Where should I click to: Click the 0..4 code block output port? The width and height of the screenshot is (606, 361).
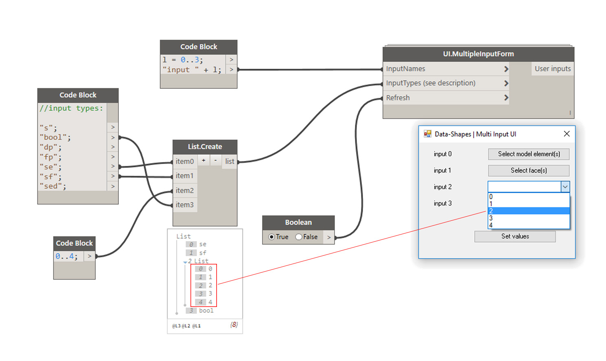90,256
